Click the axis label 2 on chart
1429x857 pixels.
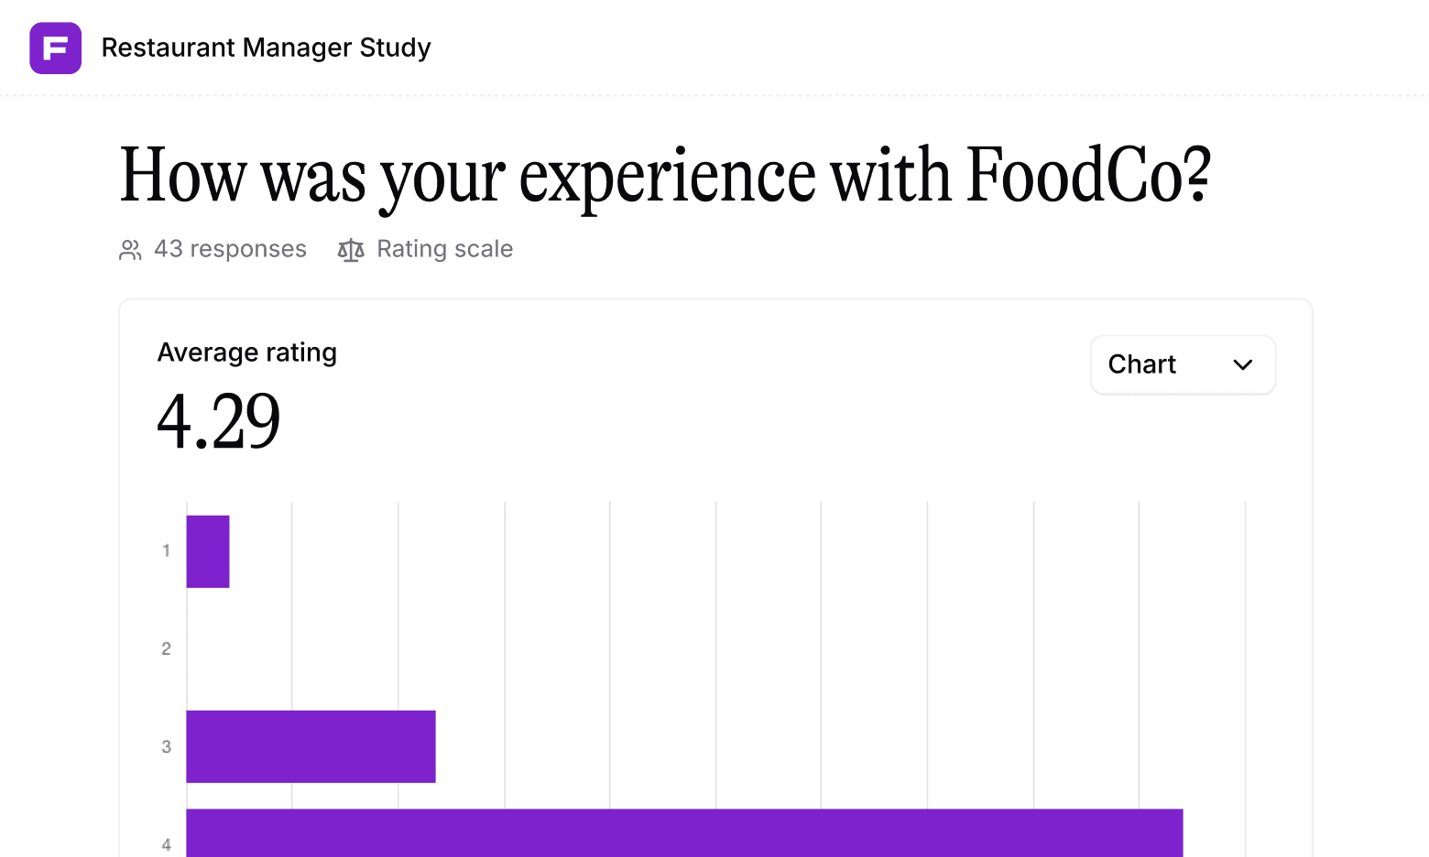pos(166,649)
